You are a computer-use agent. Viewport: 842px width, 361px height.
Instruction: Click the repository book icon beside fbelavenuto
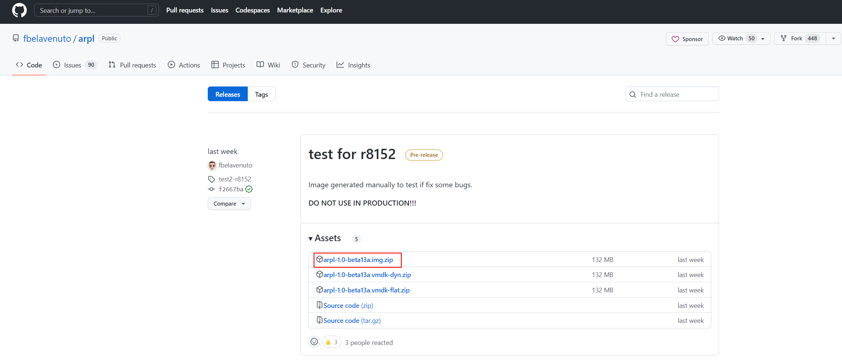click(16, 38)
